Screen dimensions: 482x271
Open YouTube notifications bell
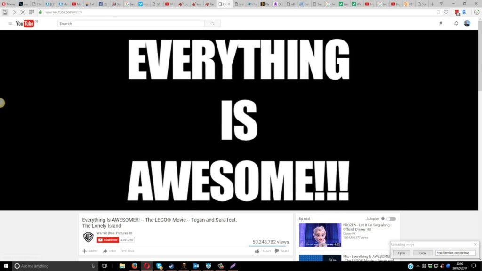tap(456, 24)
